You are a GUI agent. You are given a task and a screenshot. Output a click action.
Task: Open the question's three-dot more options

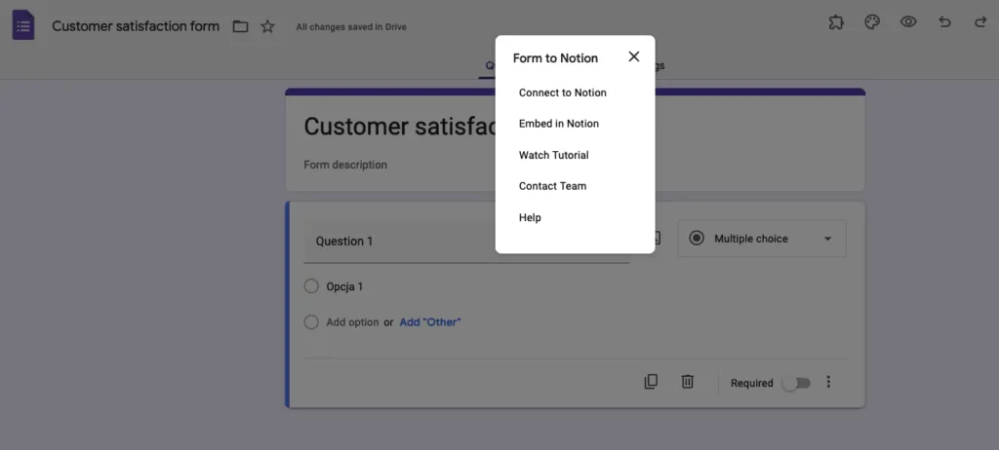coord(828,382)
